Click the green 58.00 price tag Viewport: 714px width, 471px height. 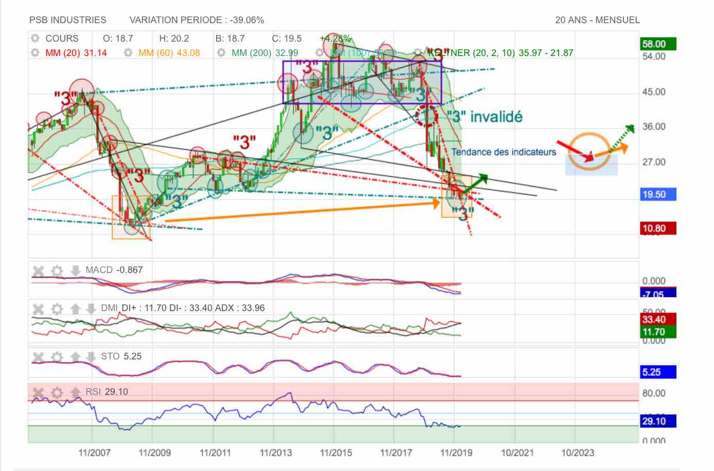pyautogui.click(x=658, y=44)
